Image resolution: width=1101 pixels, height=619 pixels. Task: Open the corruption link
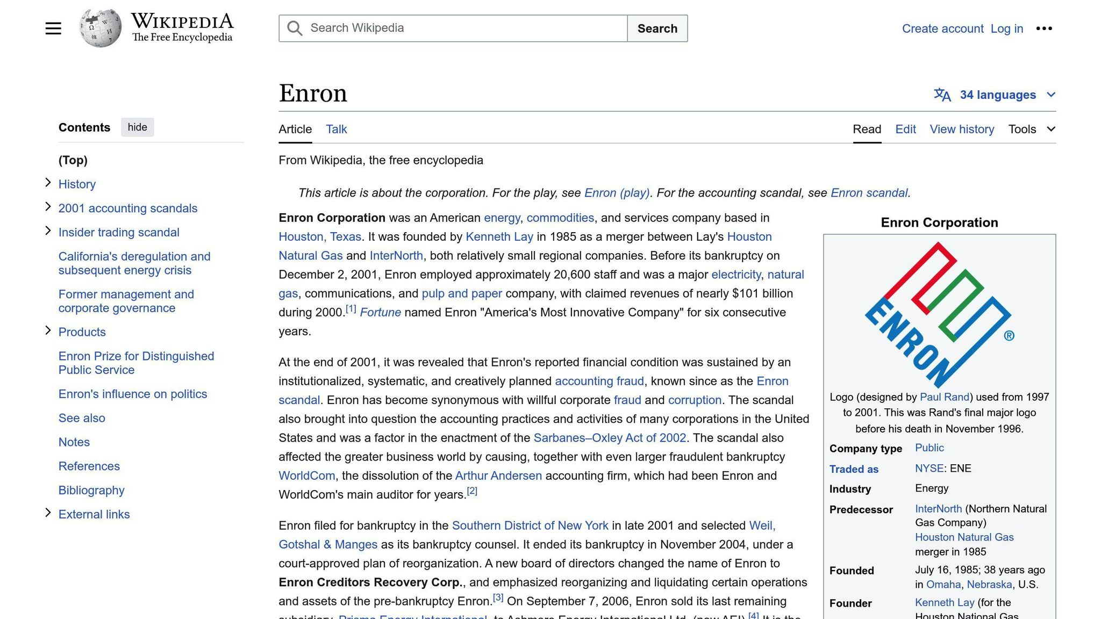coord(695,400)
